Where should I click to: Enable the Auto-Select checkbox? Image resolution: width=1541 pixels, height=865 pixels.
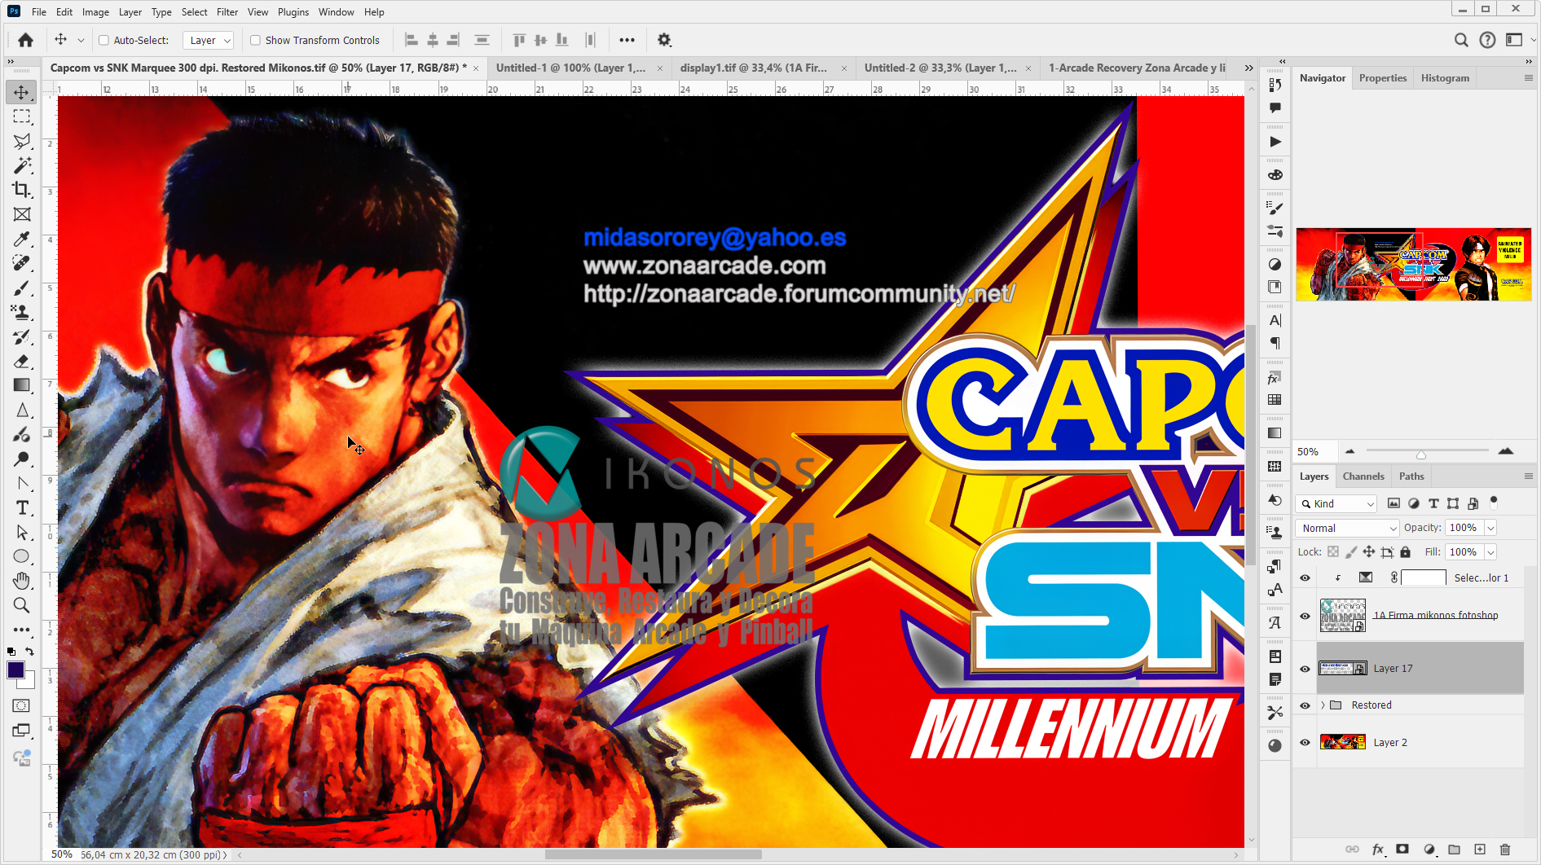[103, 40]
